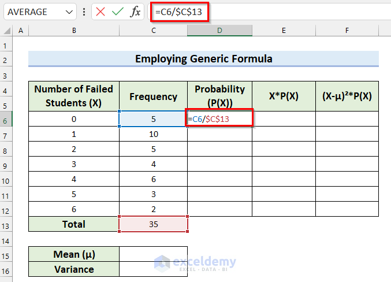Select the column F header

347,31
